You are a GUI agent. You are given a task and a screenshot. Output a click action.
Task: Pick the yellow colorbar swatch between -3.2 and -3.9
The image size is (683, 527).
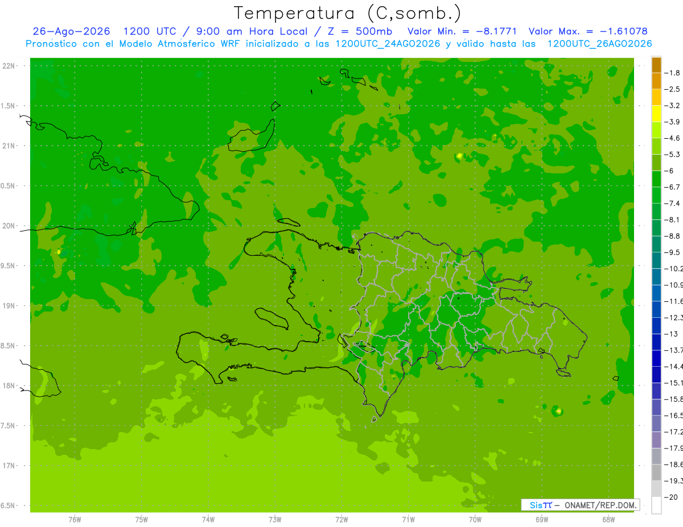point(656,114)
